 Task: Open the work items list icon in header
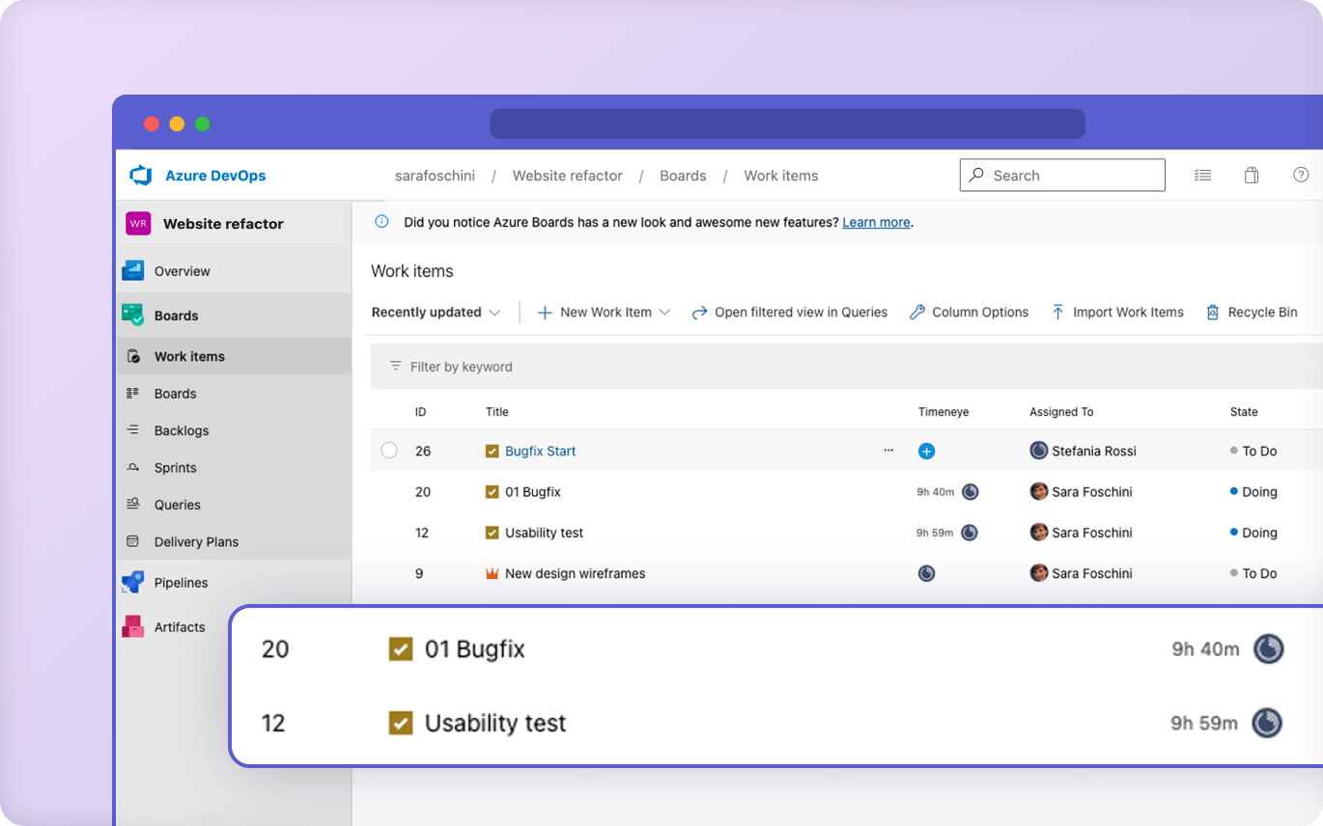1202,176
